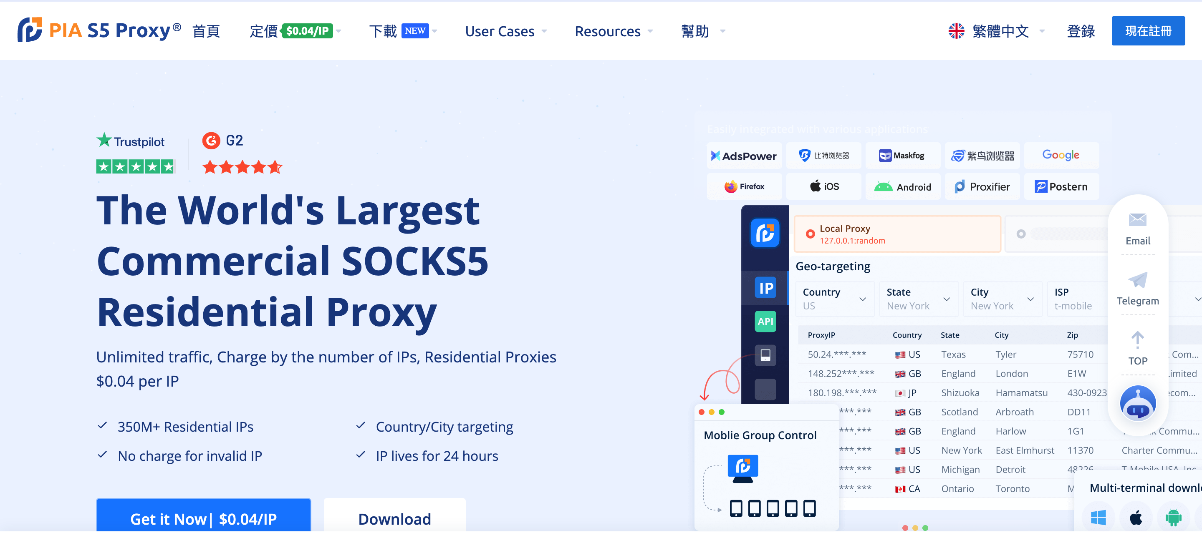This screenshot has width=1202, height=533.
Task: Click the 350M+ Residential IPs feature text
Action: pos(185,427)
